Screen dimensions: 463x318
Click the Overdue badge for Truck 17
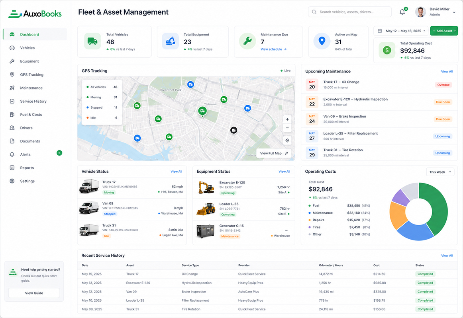(443, 85)
